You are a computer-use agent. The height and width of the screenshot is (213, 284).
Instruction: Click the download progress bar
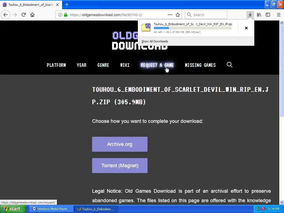[192, 28]
